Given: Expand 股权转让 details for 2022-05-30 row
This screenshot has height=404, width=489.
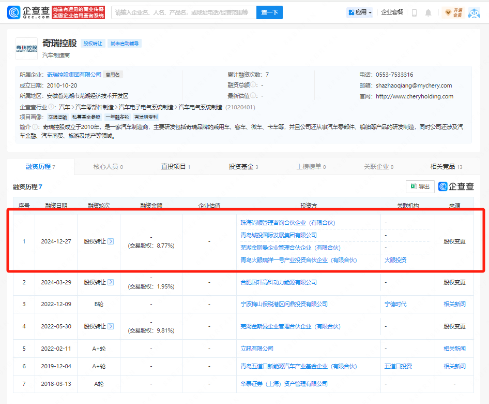Looking at the screenshot, I should pos(111,326).
